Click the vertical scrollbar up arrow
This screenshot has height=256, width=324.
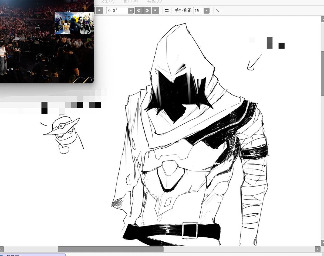coord(322,19)
